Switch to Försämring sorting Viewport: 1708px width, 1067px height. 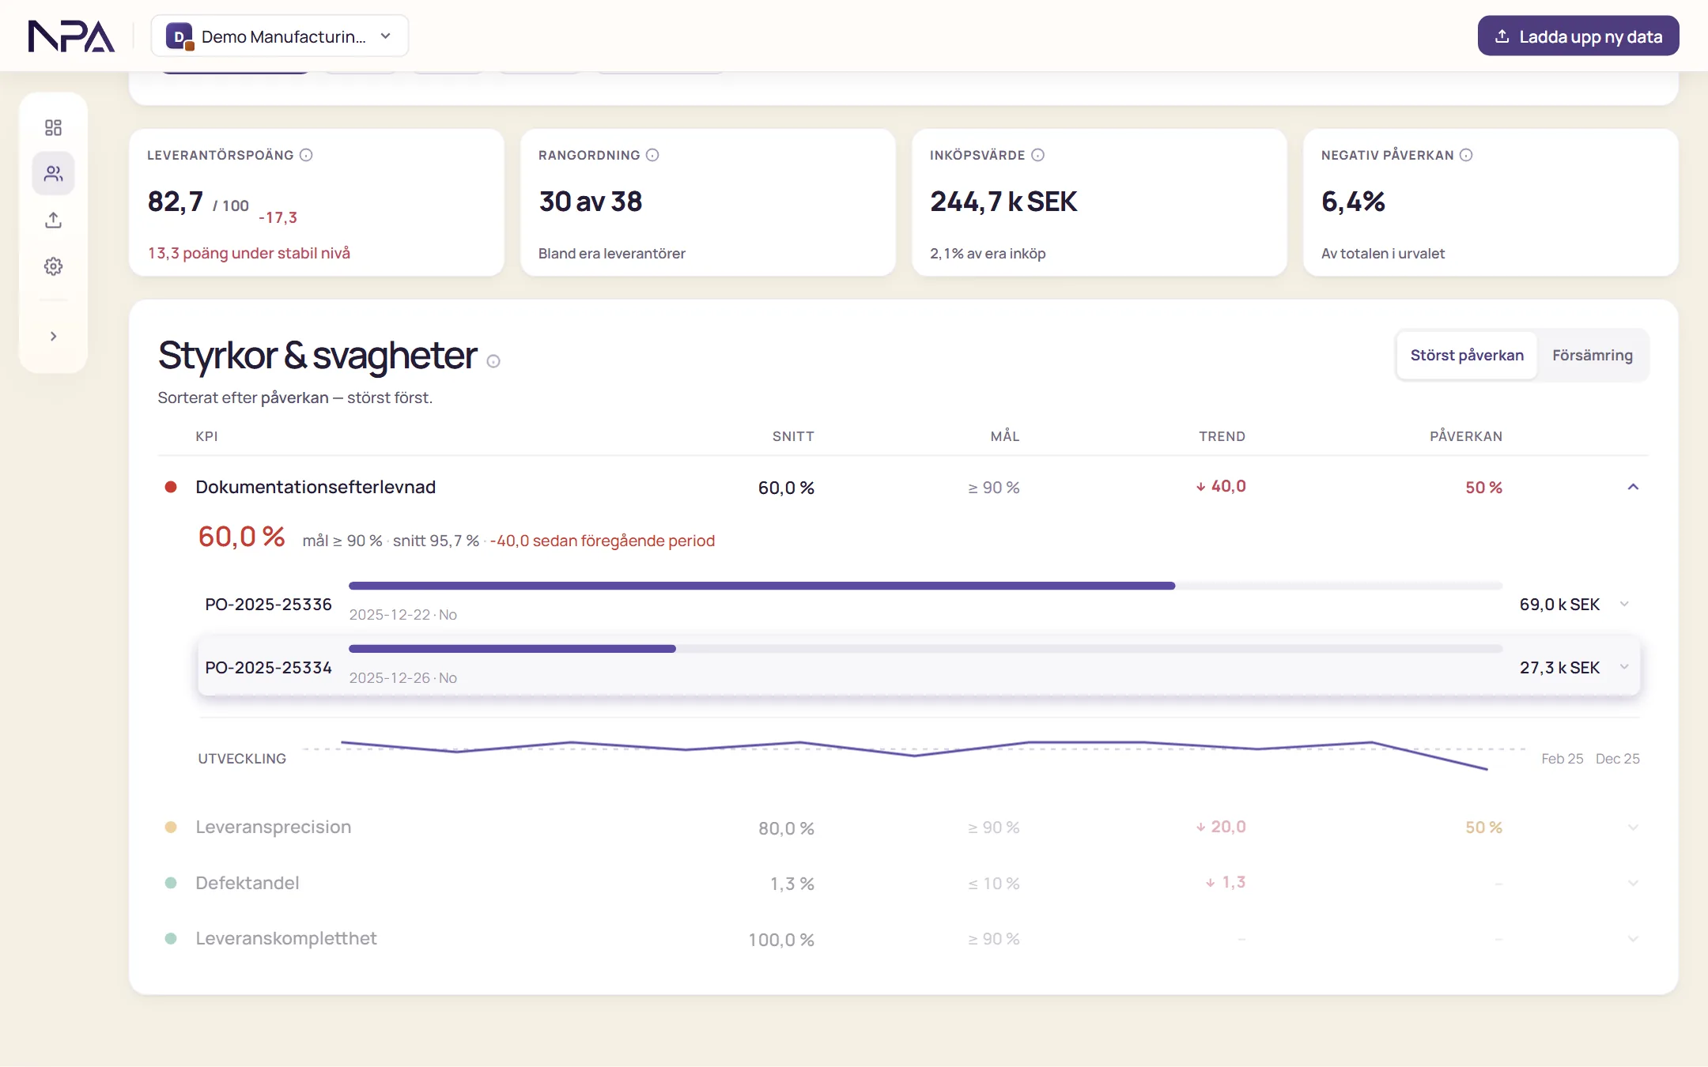coord(1592,356)
